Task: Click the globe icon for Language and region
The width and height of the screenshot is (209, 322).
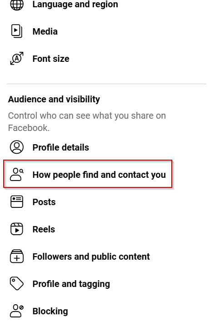Action: 17,4
